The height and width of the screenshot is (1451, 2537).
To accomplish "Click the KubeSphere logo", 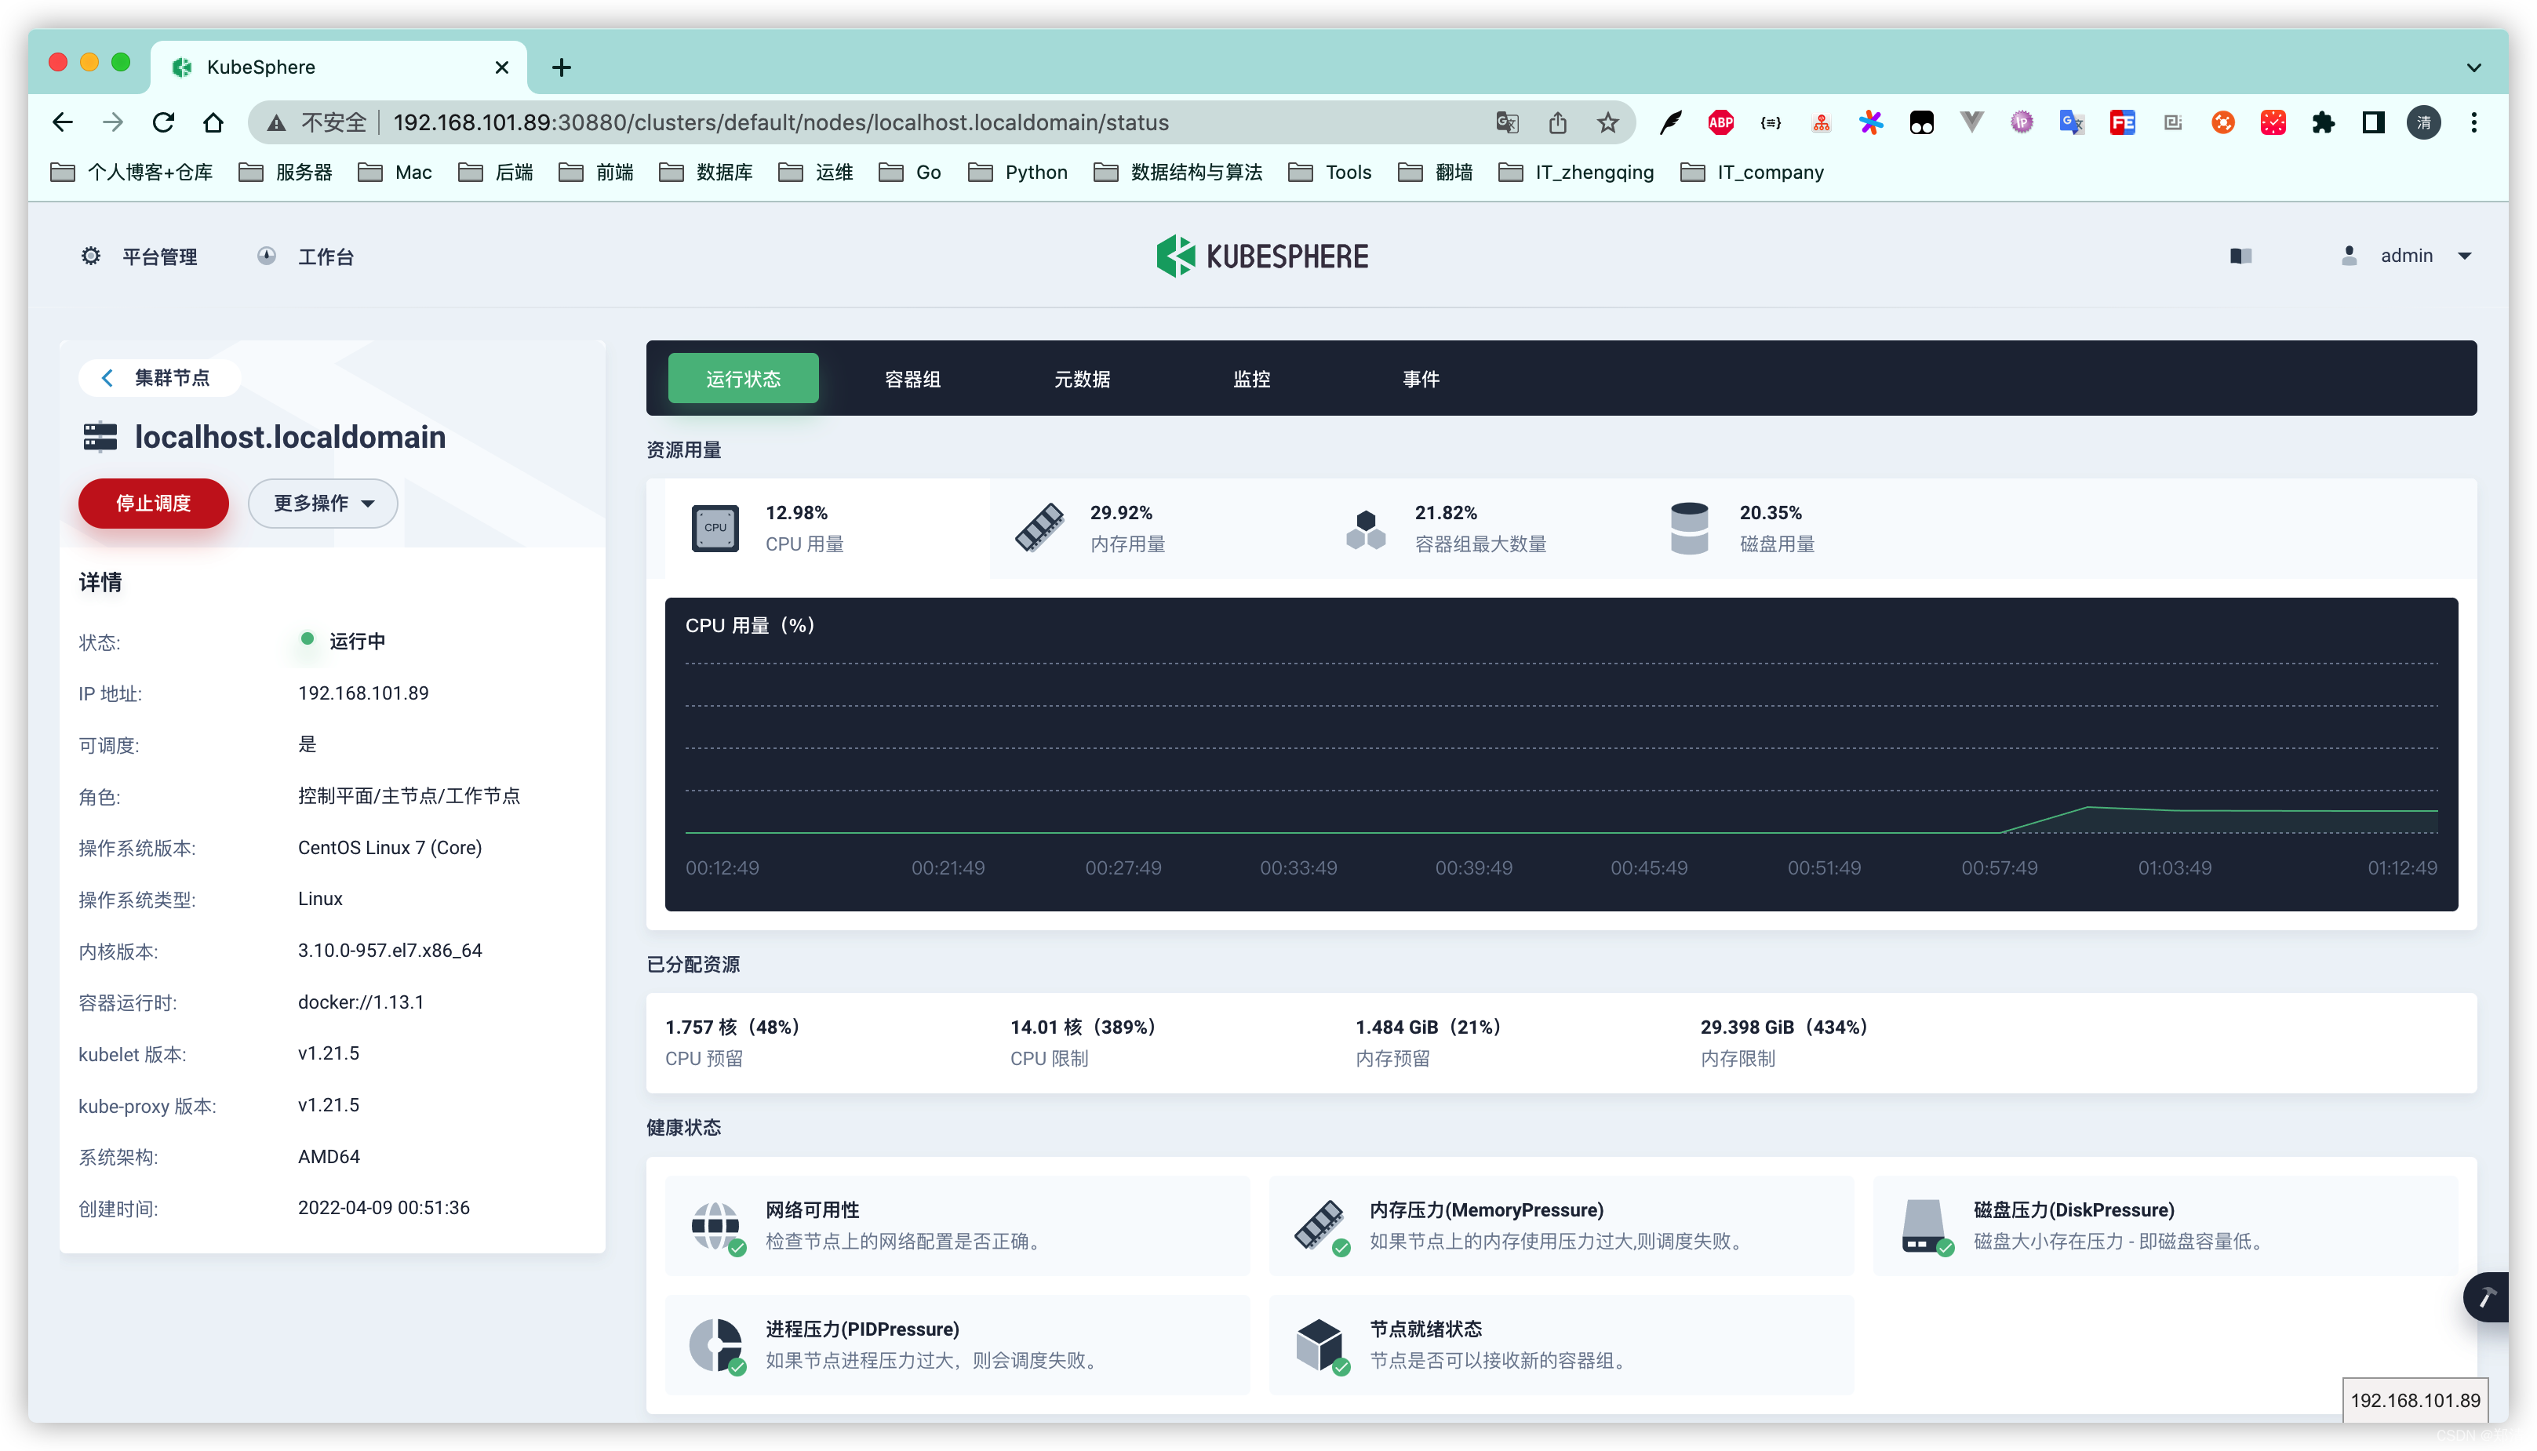I will tap(1262, 256).
